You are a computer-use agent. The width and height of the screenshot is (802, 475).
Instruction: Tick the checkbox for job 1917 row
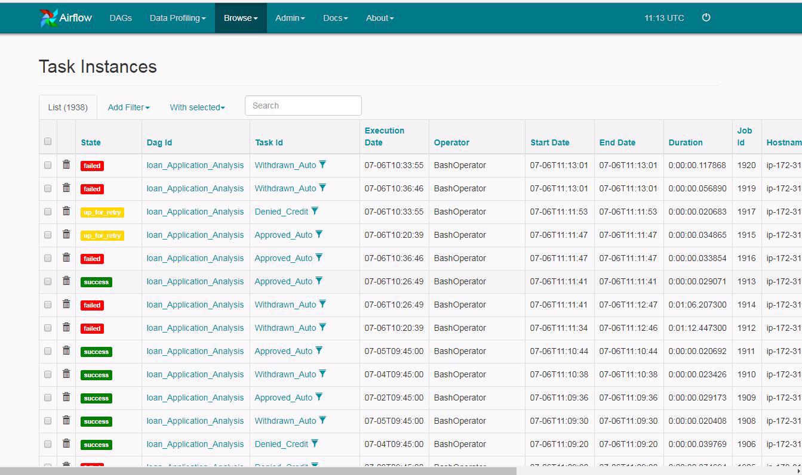[x=48, y=212]
